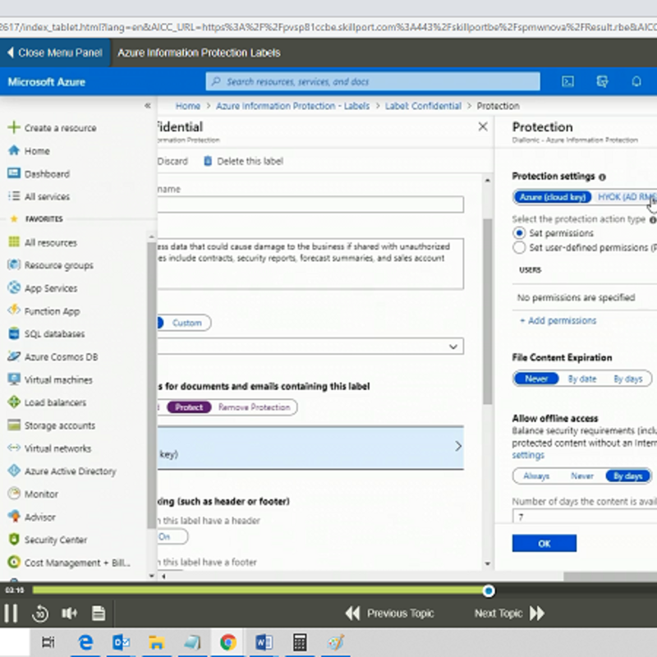The width and height of the screenshot is (657, 657).
Task: Open Monitor in the sidebar
Action: click(x=33, y=494)
